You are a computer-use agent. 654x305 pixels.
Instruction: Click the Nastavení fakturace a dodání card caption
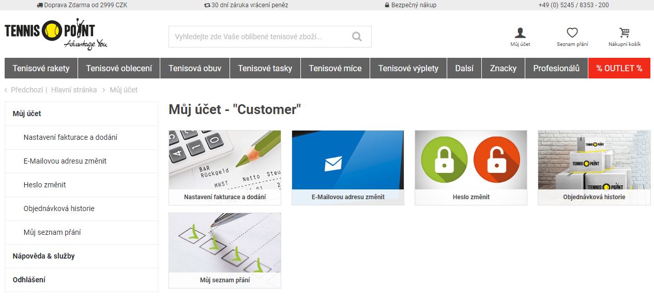point(225,197)
